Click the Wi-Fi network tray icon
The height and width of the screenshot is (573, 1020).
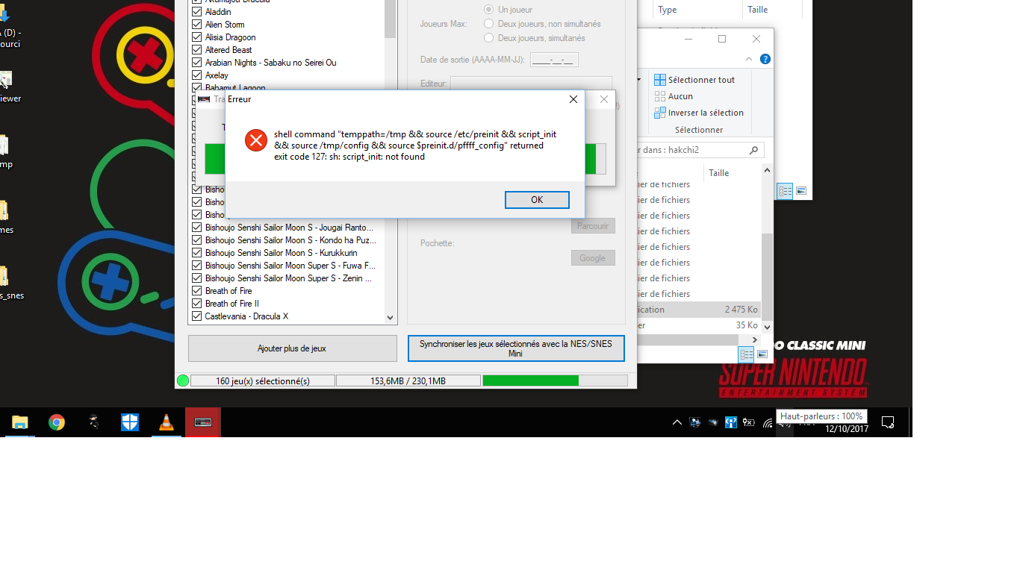point(768,423)
